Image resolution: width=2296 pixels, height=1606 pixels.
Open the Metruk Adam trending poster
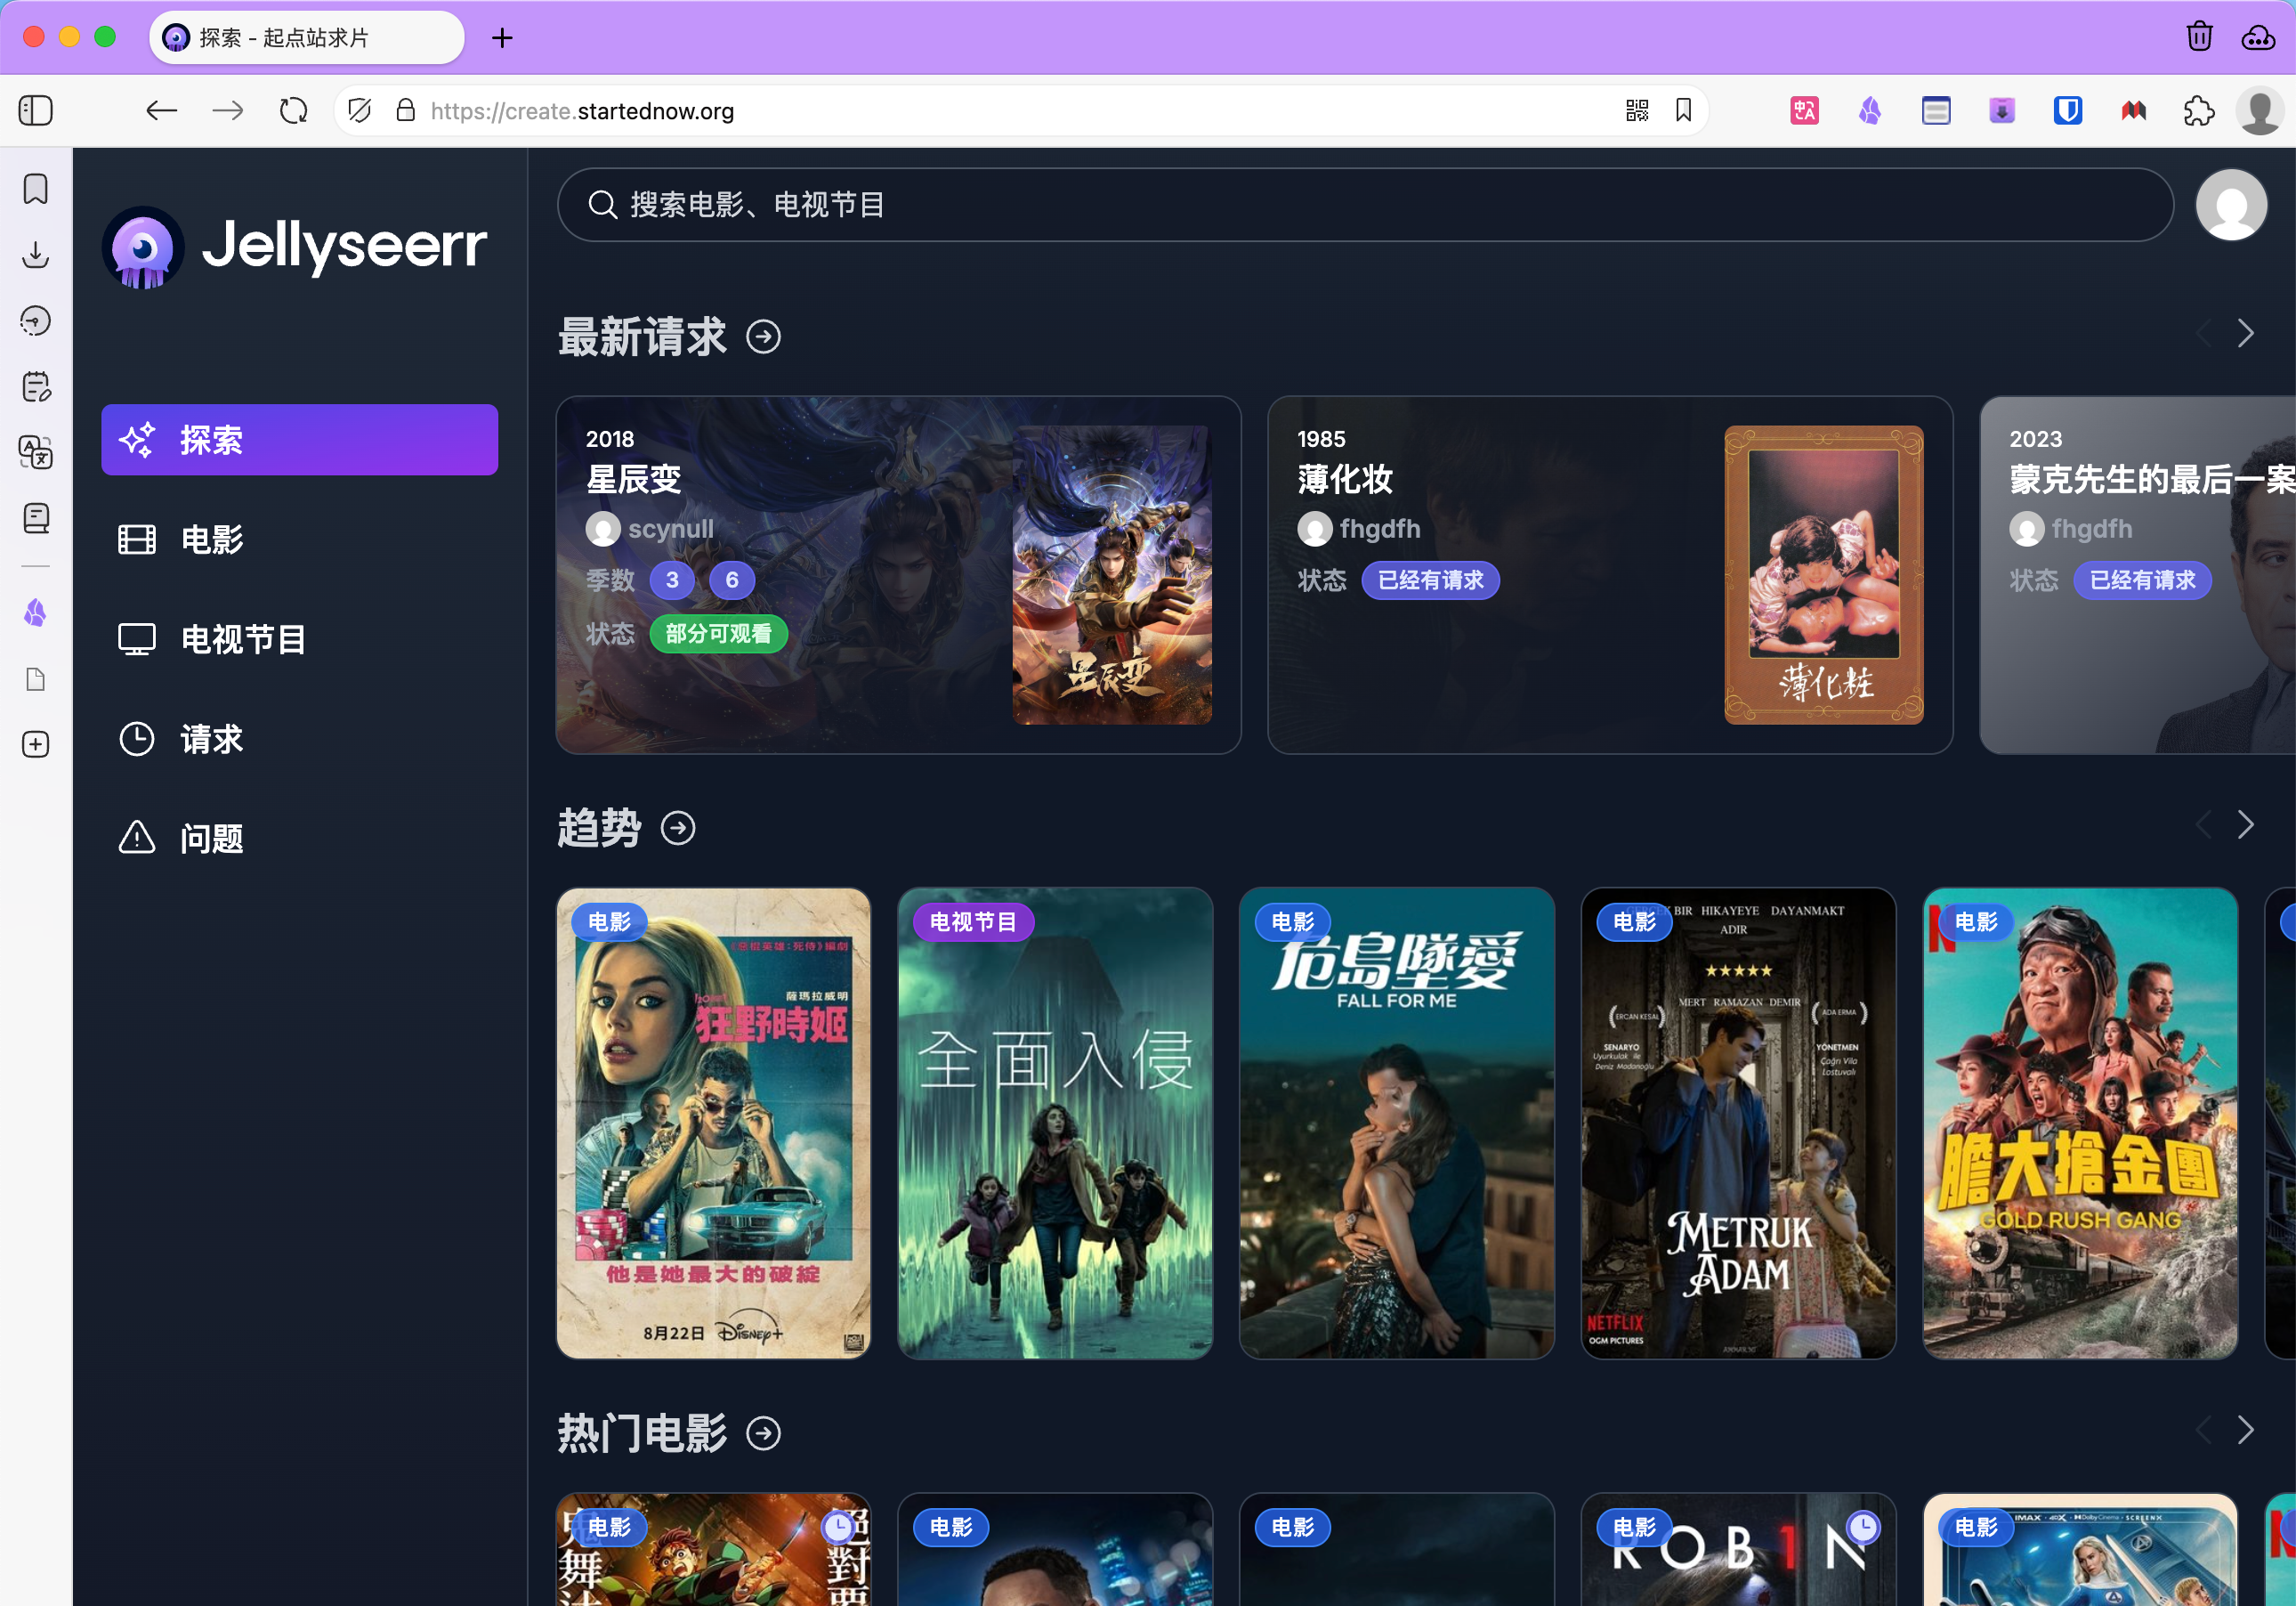tap(1738, 1123)
